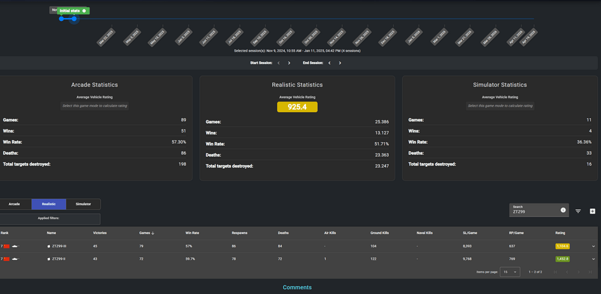Screen dimensions: 601x294
Task: Open the Items per page dropdown
Action: 510,272
